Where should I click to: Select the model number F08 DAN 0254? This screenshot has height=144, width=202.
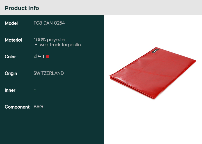tap(49, 23)
